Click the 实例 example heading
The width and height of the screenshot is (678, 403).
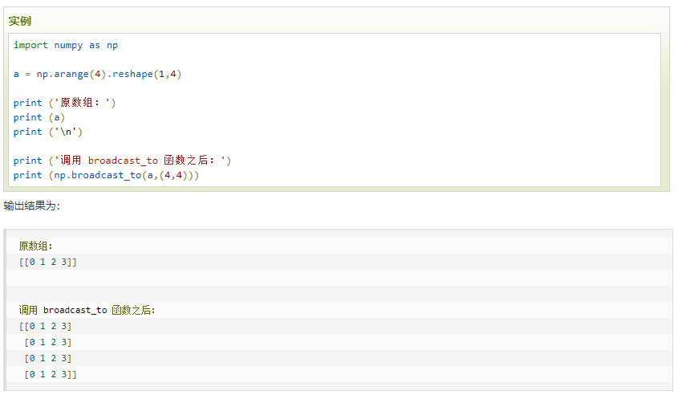tap(19, 21)
